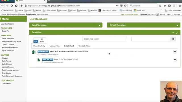The image size is (182, 102).
Task: Open the Most Visited bookmarks
Action: point(7,10)
